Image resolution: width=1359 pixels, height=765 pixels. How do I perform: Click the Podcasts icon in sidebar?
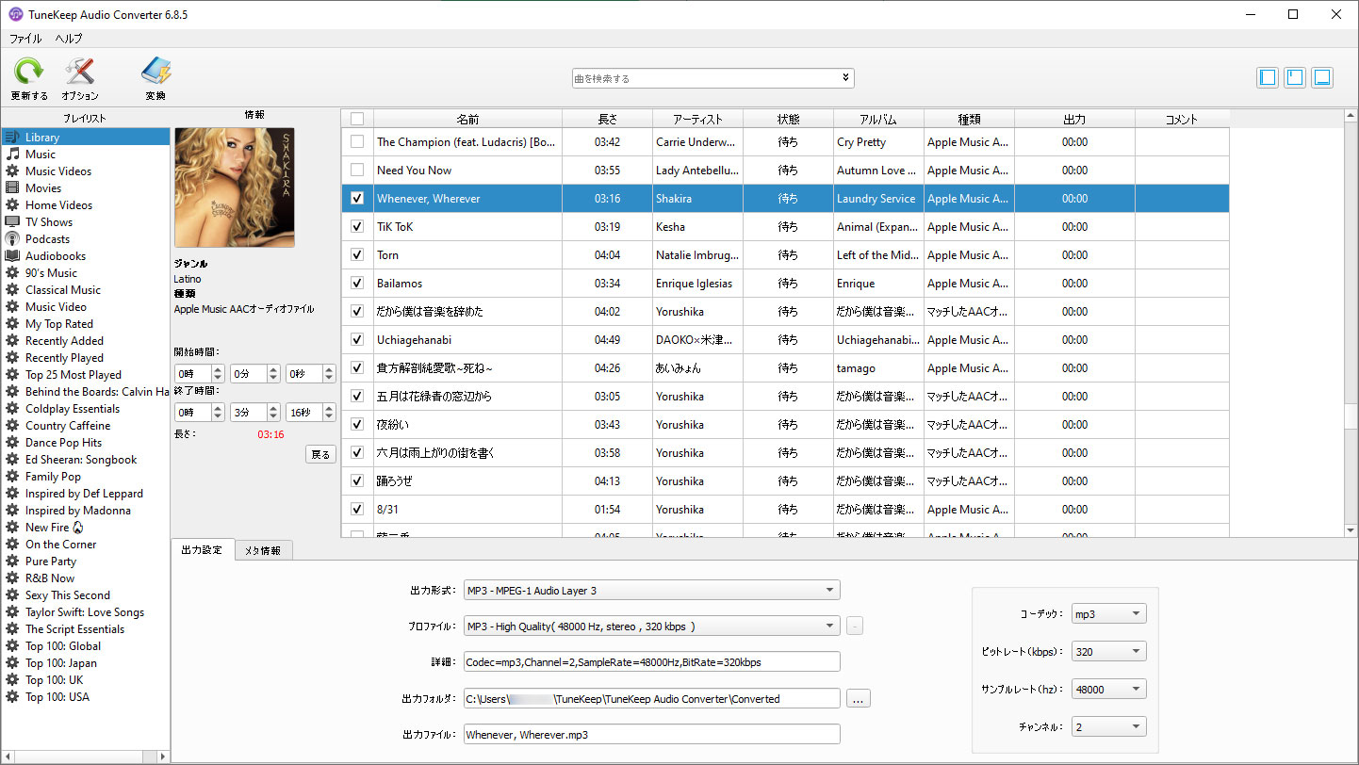(x=12, y=239)
